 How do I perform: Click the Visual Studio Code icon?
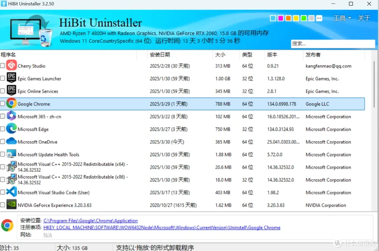point(11,192)
